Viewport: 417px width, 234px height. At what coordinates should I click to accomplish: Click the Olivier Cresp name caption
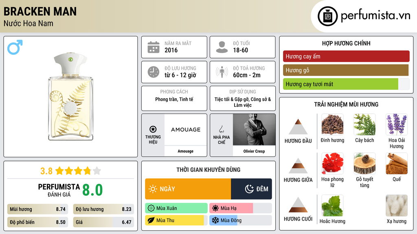pyautogui.click(x=254, y=151)
